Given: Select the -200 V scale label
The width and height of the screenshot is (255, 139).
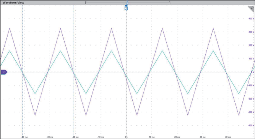Looking at the screenshot, I should pos(251,99).
